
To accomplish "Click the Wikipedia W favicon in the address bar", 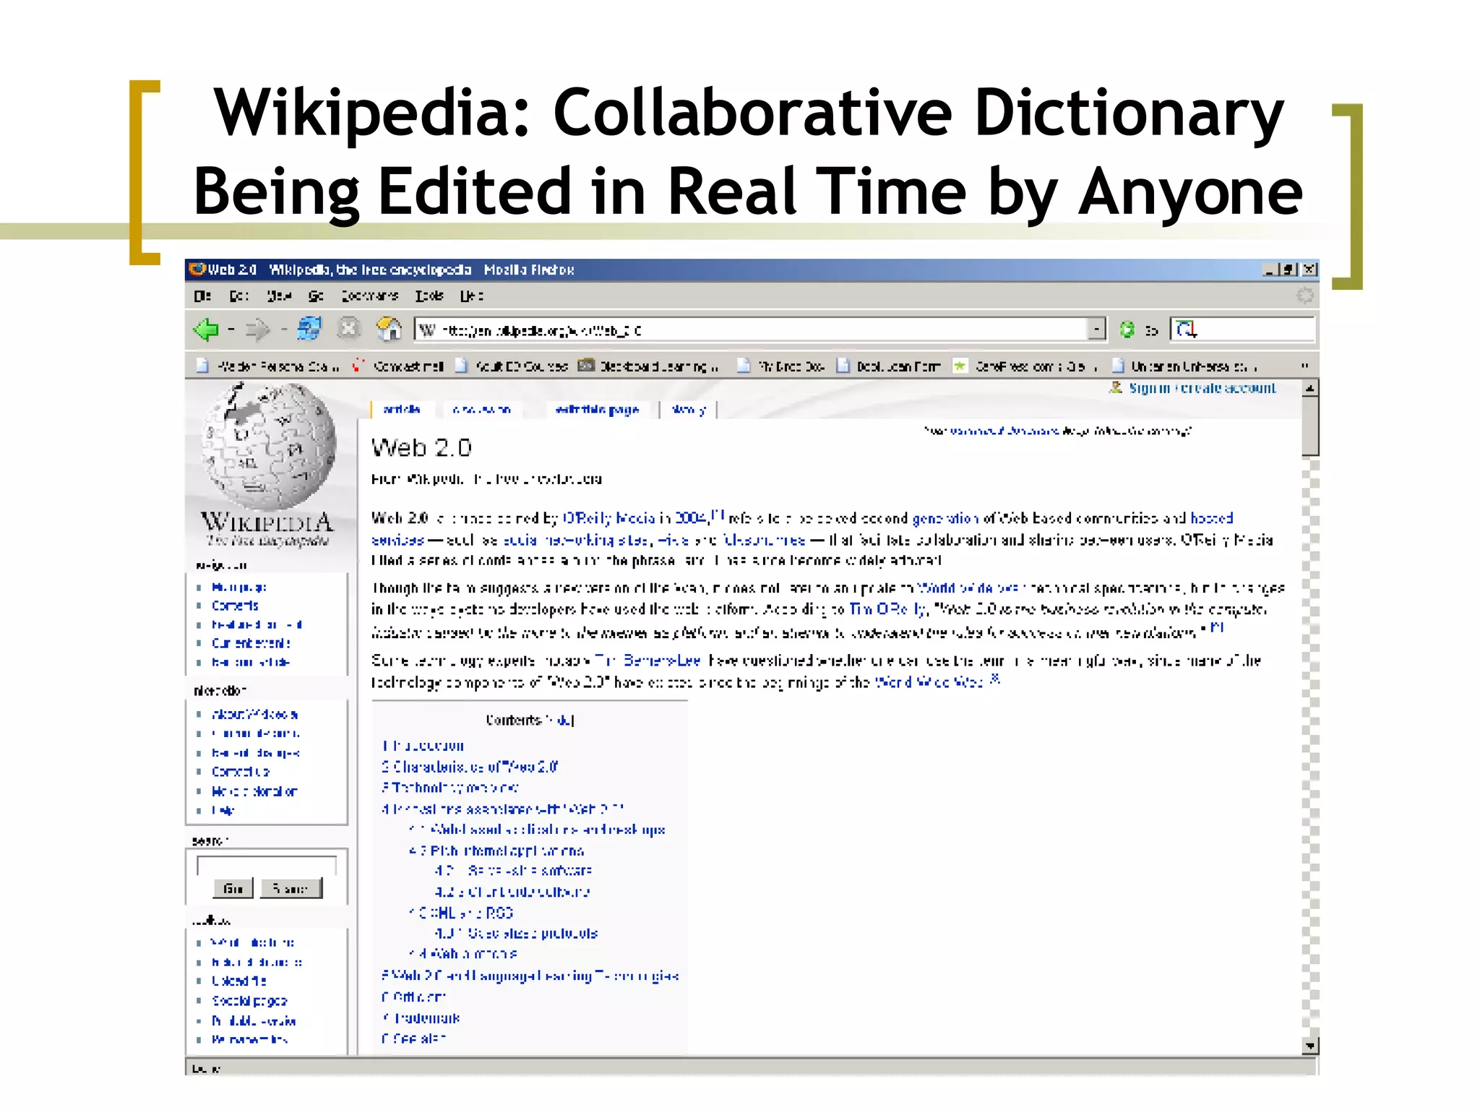I will 427,330.
